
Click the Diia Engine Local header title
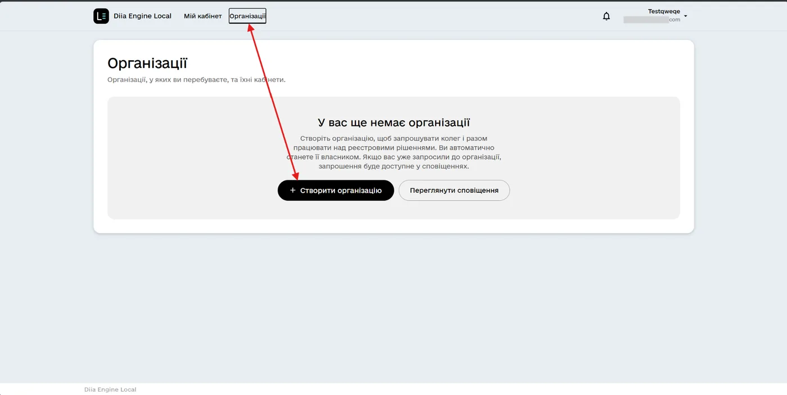142,16
